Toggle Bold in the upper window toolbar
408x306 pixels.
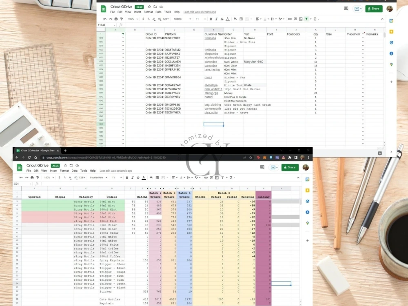pyautogui.click(x=211, y=19)
